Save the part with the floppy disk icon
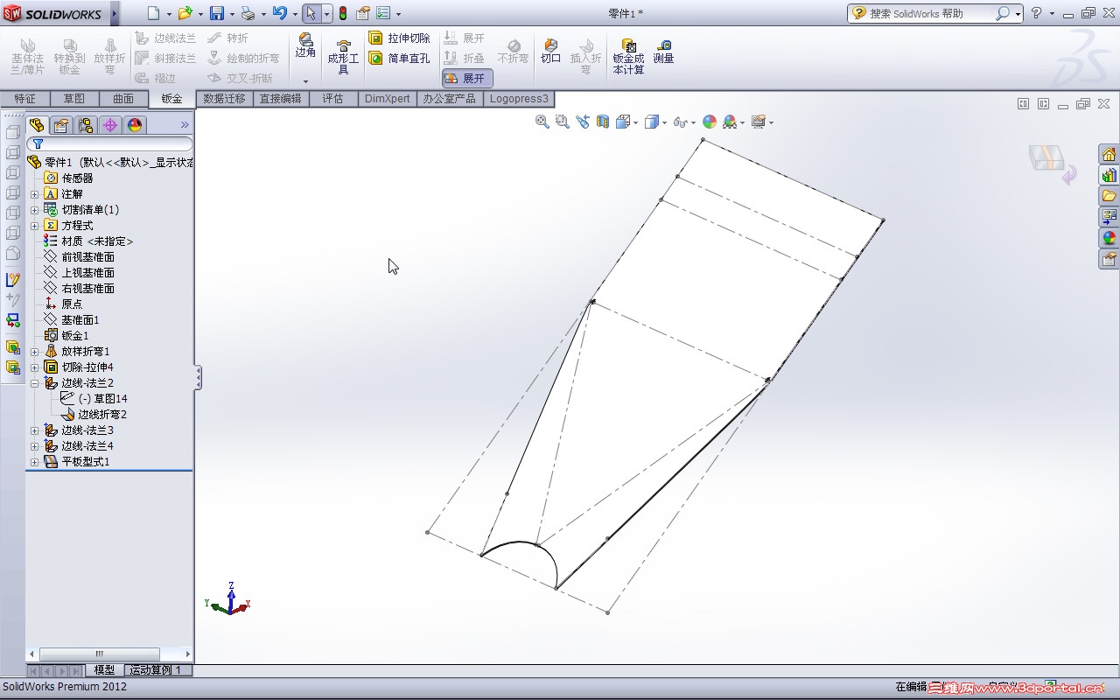This screenshot has height=700, width=1120. [x=217, y=13]
